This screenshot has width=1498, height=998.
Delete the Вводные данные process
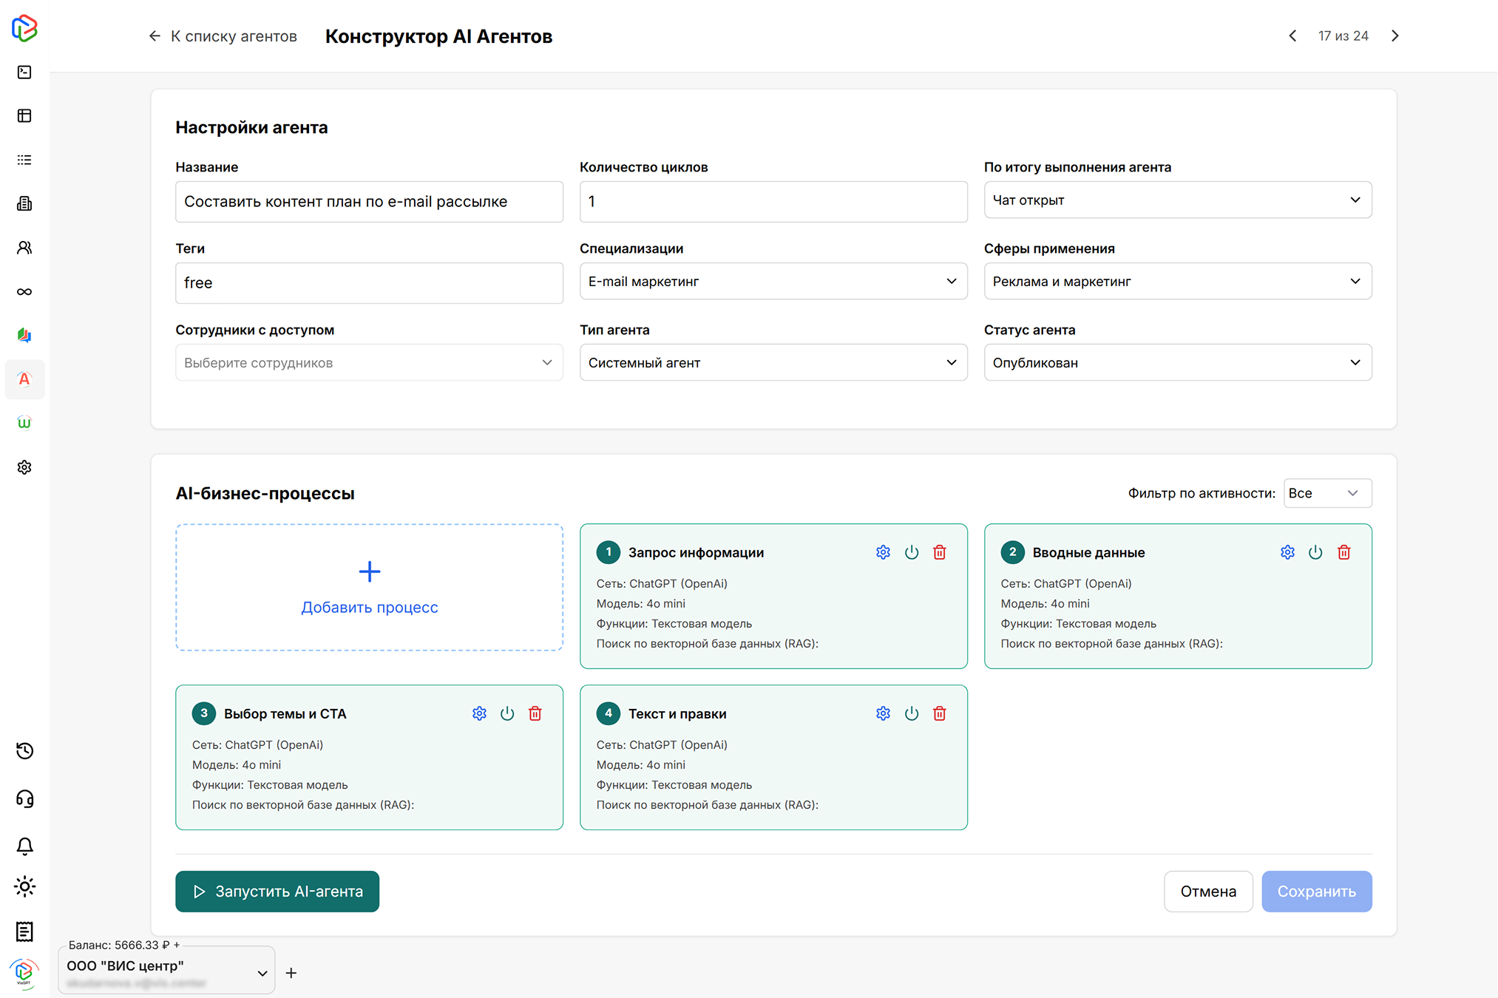pos(1343,552)
